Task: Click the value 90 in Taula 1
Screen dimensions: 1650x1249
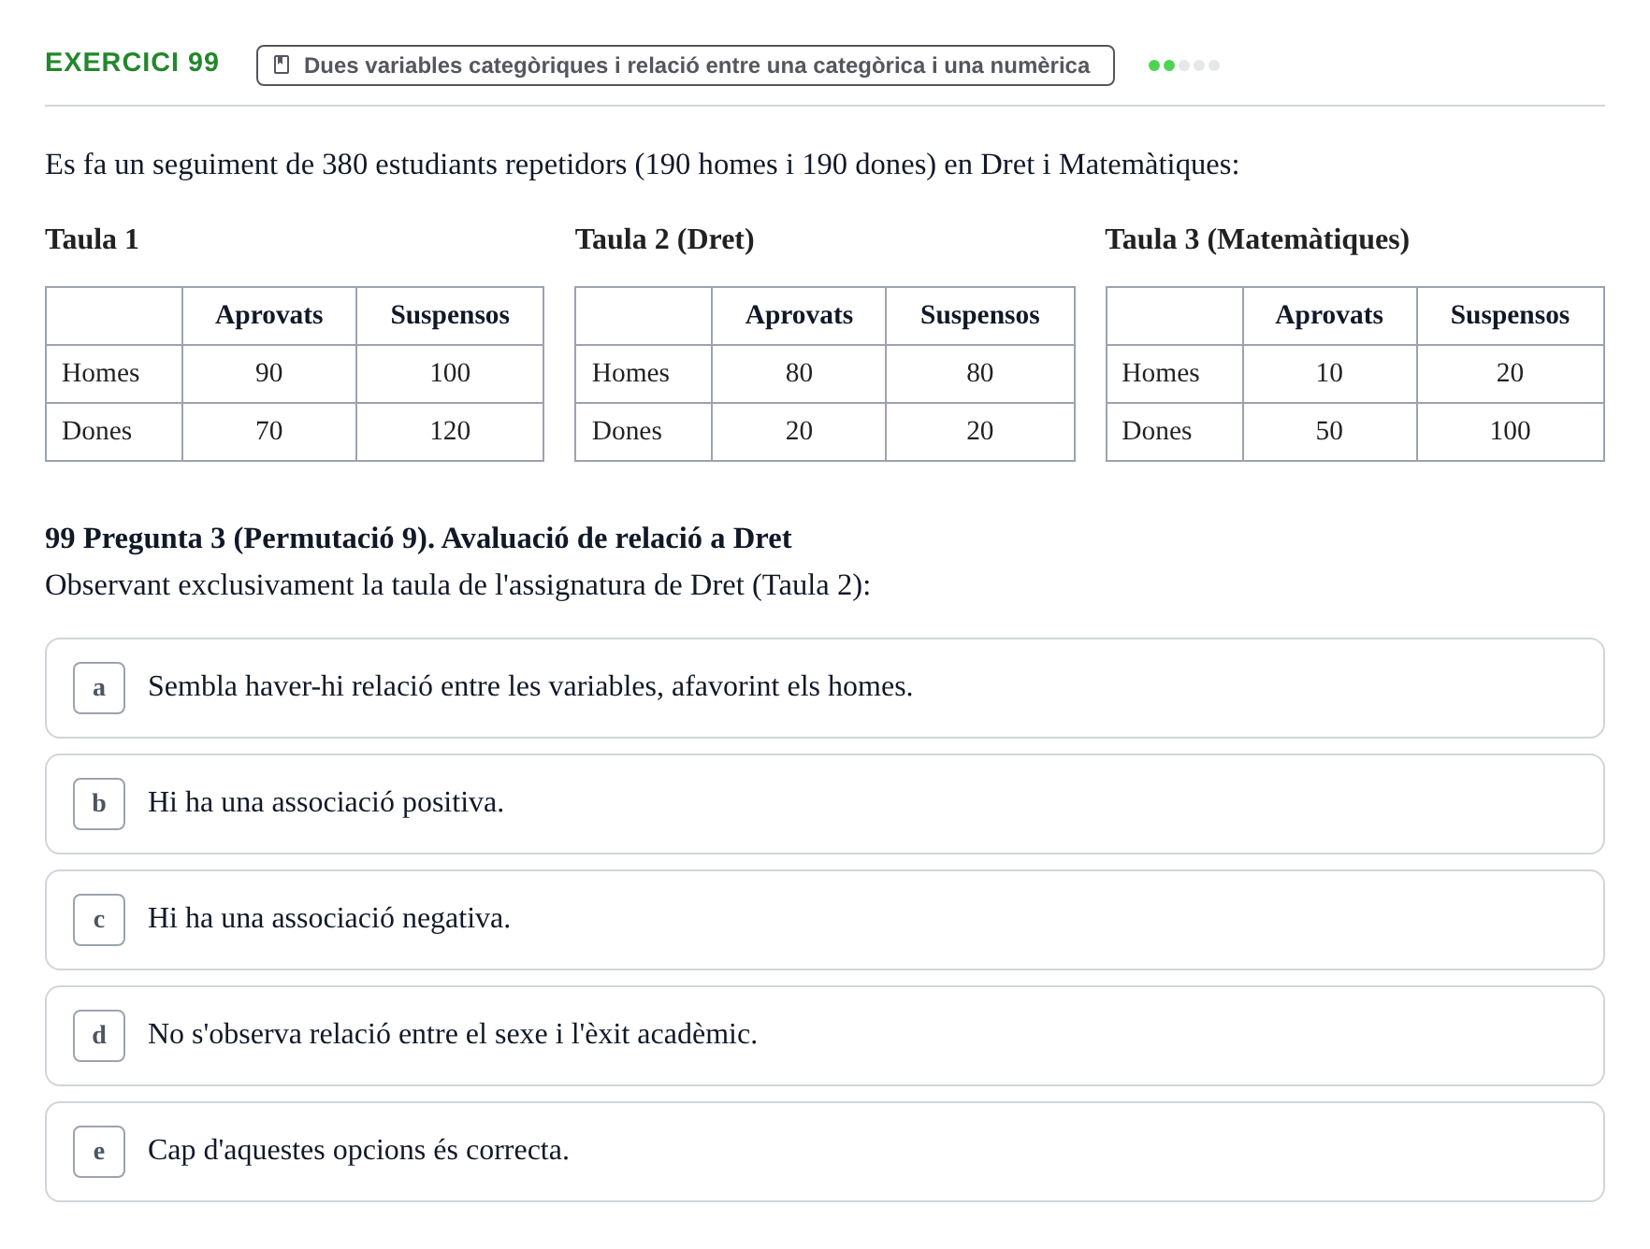Action: pyautogui.click(x=269, y=373)
